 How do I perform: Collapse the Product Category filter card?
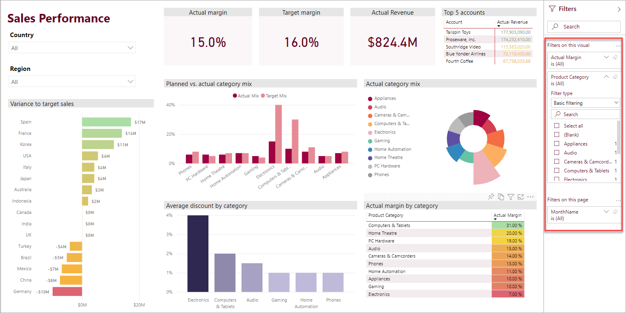(606, 77)
